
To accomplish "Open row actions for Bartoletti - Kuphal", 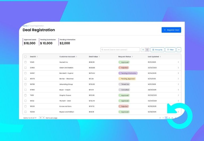I will tap(178, 73).
